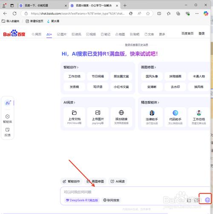Click the 上传文档 folder card

pyautogui.click(x=74, y=117)
